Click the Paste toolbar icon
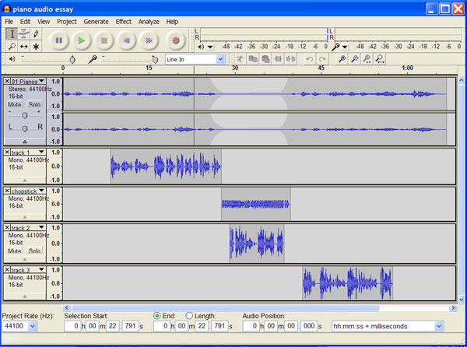 click(265, 59)
